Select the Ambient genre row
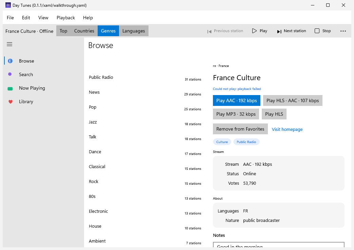354x250 pixels. coord(145,241)
